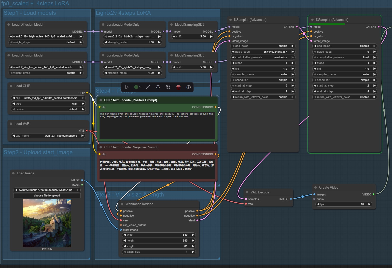Open return_with_leftover_noise enable dropdown
This screenshot has height=268, width=392.
(263, 97)
